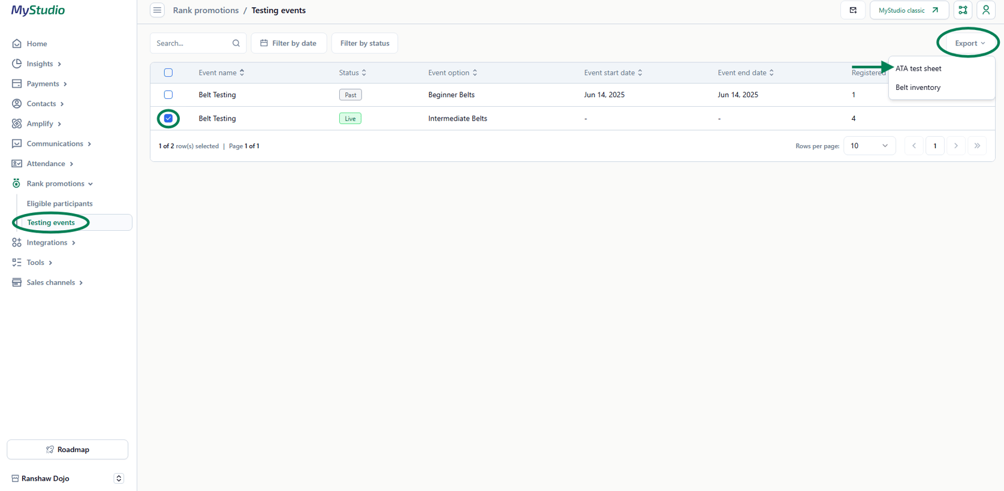Sort by Status column header
1004x491 pixels.
point(352,73)
